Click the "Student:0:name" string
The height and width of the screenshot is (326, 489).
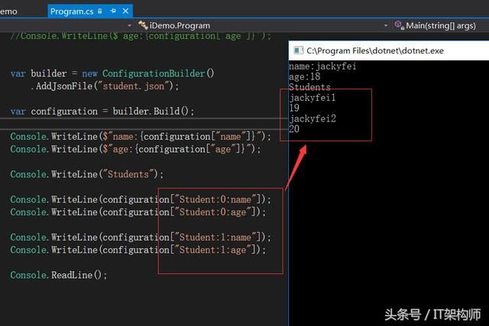(215, 199)
